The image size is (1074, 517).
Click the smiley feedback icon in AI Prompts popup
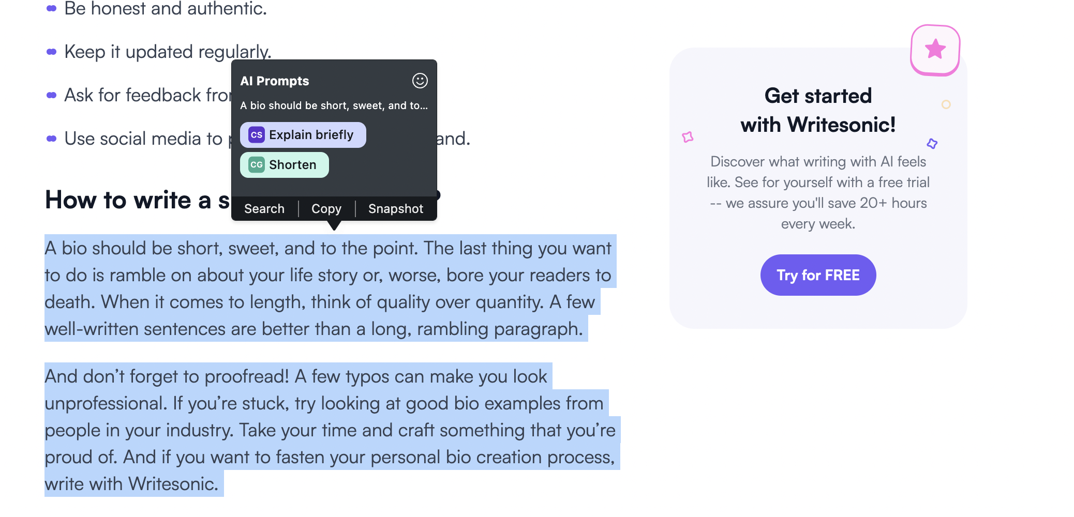coord(419,81)
